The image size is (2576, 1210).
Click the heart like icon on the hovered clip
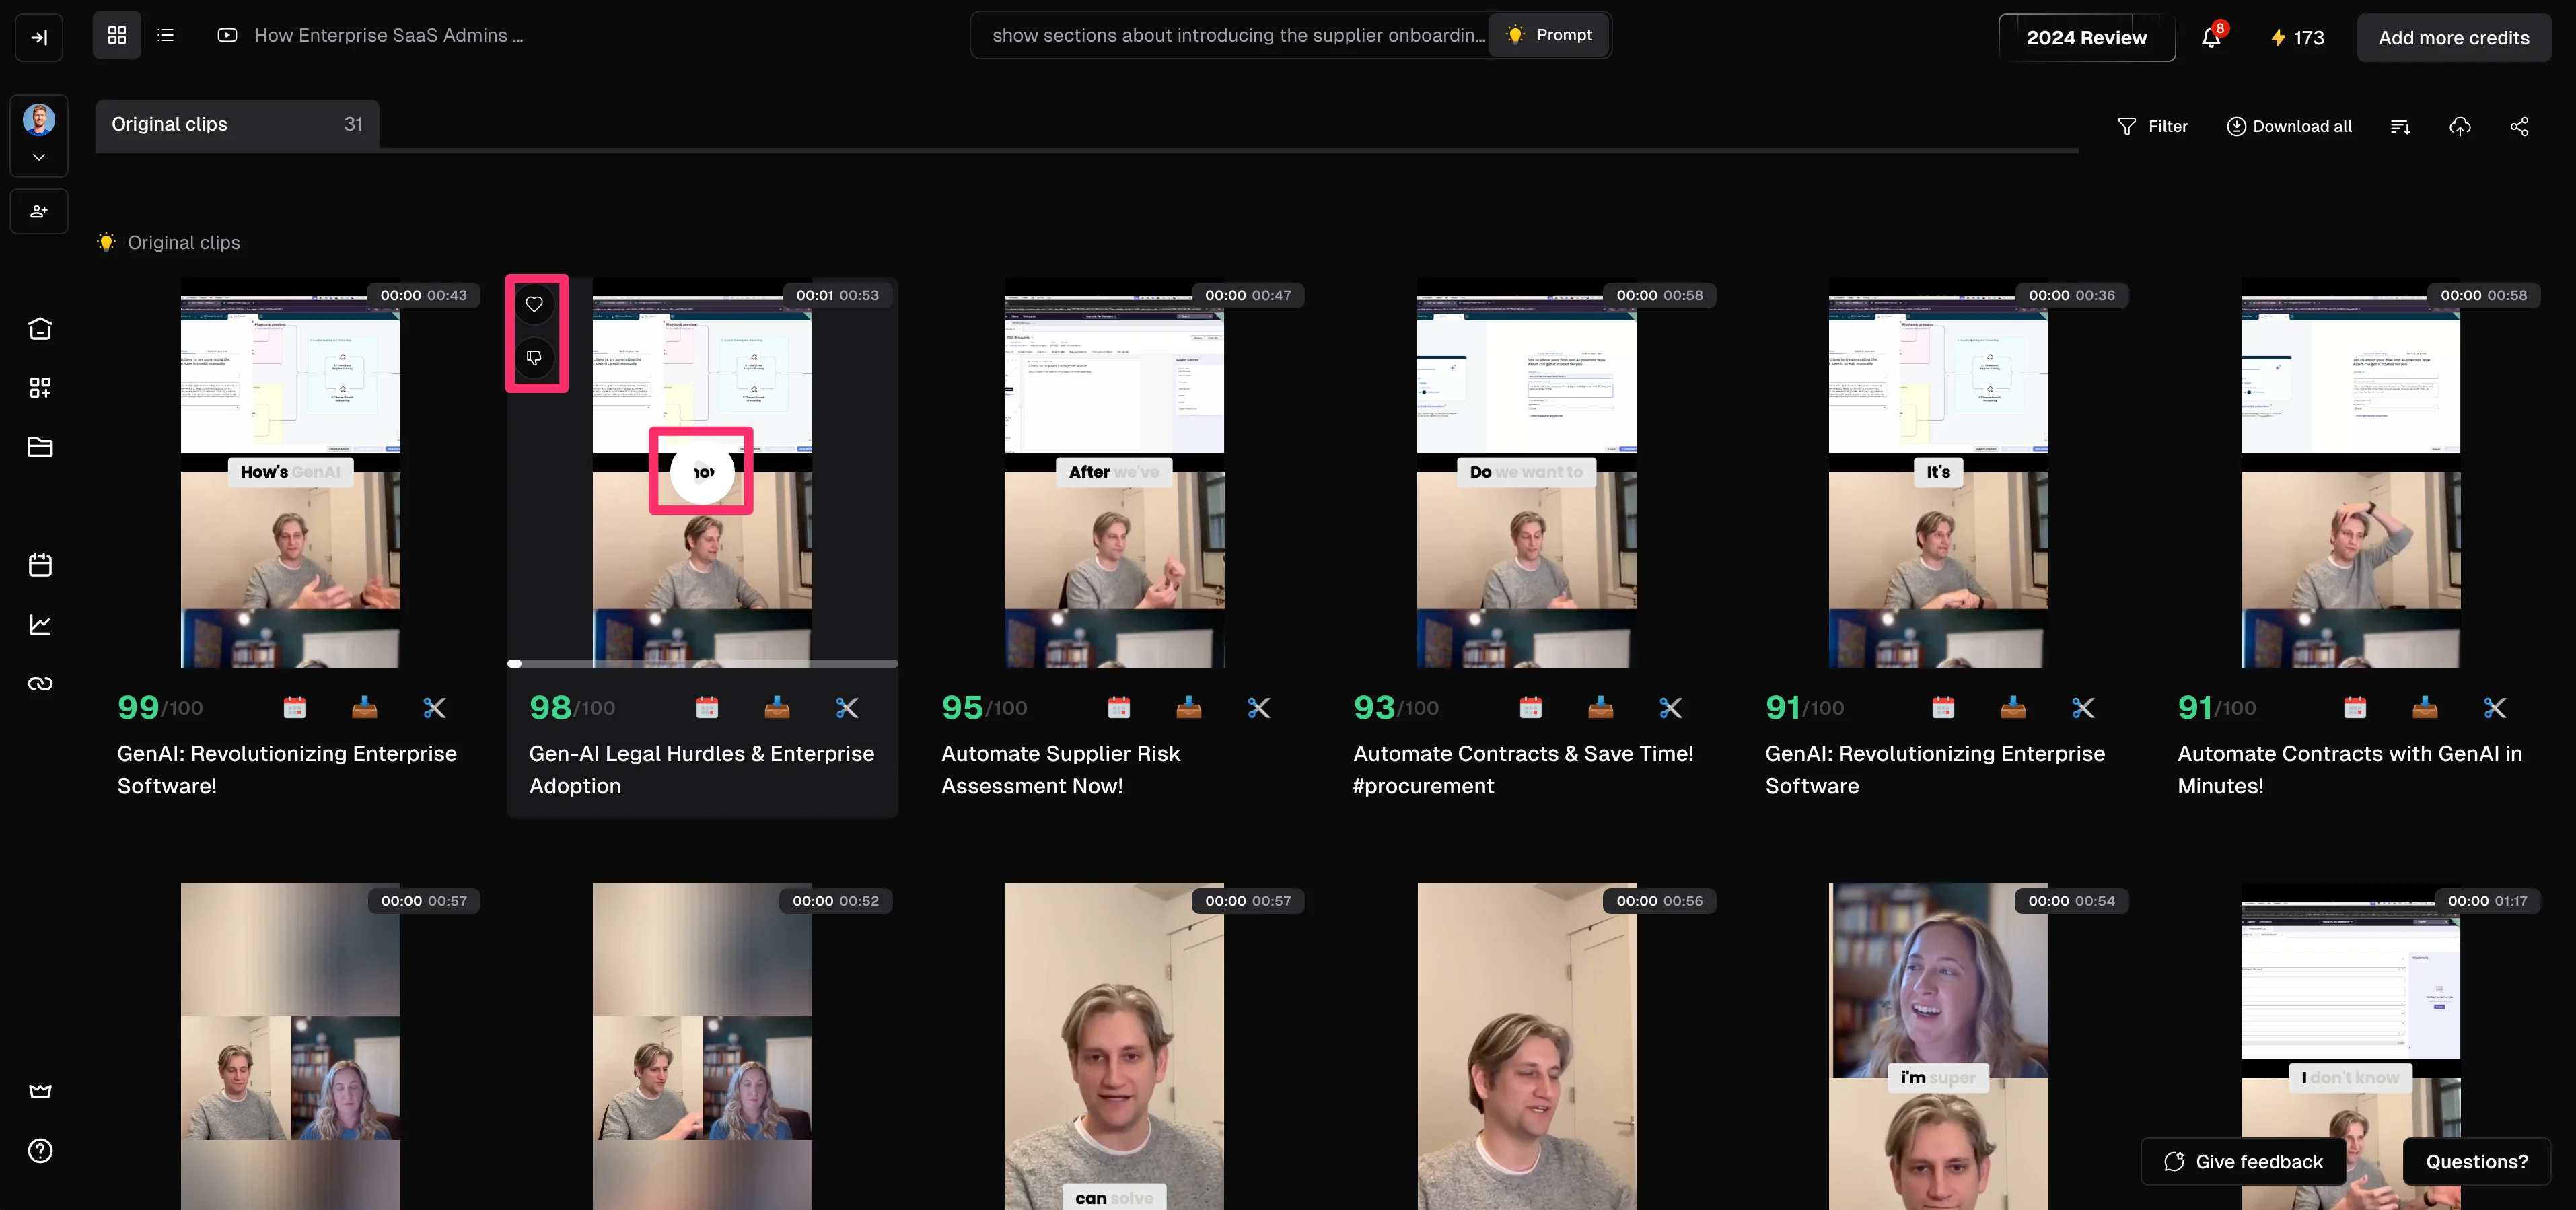(534, 304)
